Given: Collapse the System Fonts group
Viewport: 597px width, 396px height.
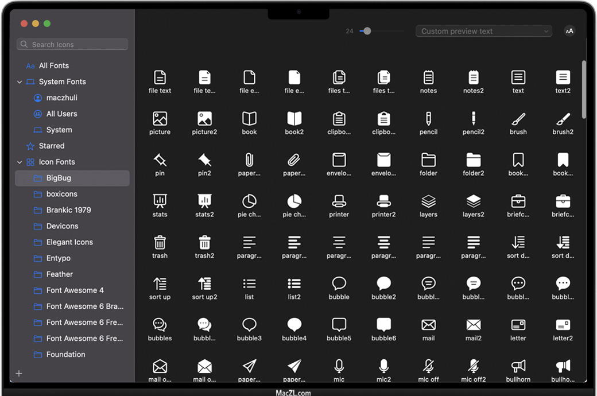Looking at the screenshot, I should (x=20, y=82).
